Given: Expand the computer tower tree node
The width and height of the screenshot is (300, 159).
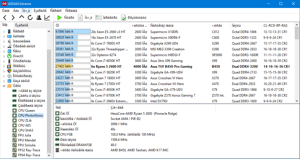Looking at the screenshot, I should click(4, 31).
